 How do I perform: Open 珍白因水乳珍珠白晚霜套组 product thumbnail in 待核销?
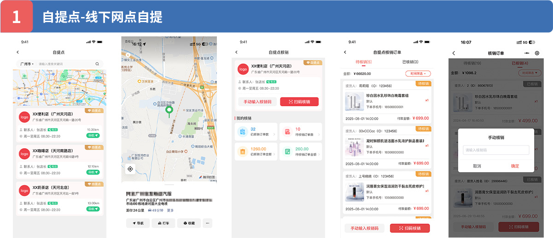(x=354, y=101)
